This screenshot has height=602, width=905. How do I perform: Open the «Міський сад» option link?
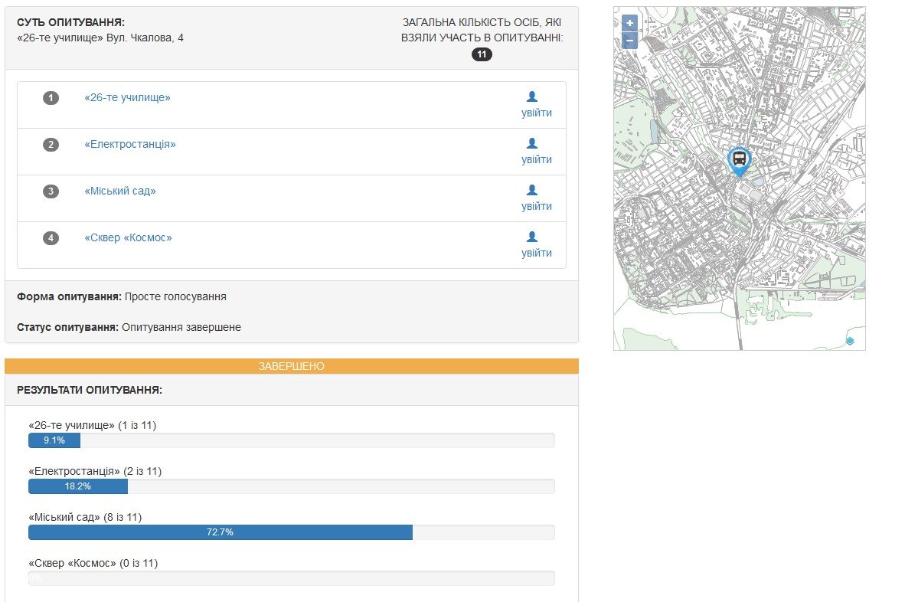click(x=120, y=191)
